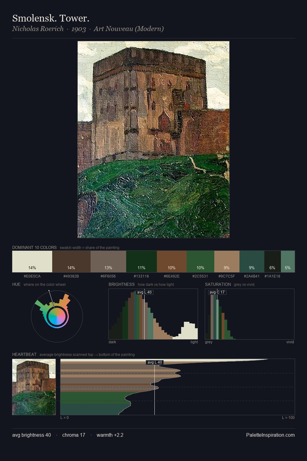Click the "how dark vs how light" caption
The height and width of the screenshot is (461, 307).
(156, 285)
